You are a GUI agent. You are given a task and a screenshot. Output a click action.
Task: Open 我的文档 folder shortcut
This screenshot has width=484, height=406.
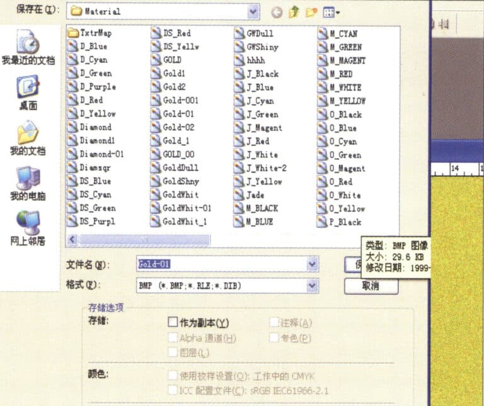(28, 138)
